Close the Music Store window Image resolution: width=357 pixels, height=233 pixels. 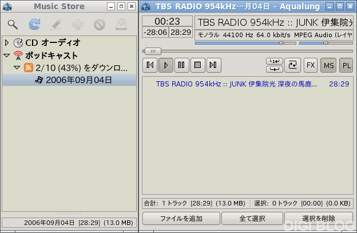pos(132,6)
